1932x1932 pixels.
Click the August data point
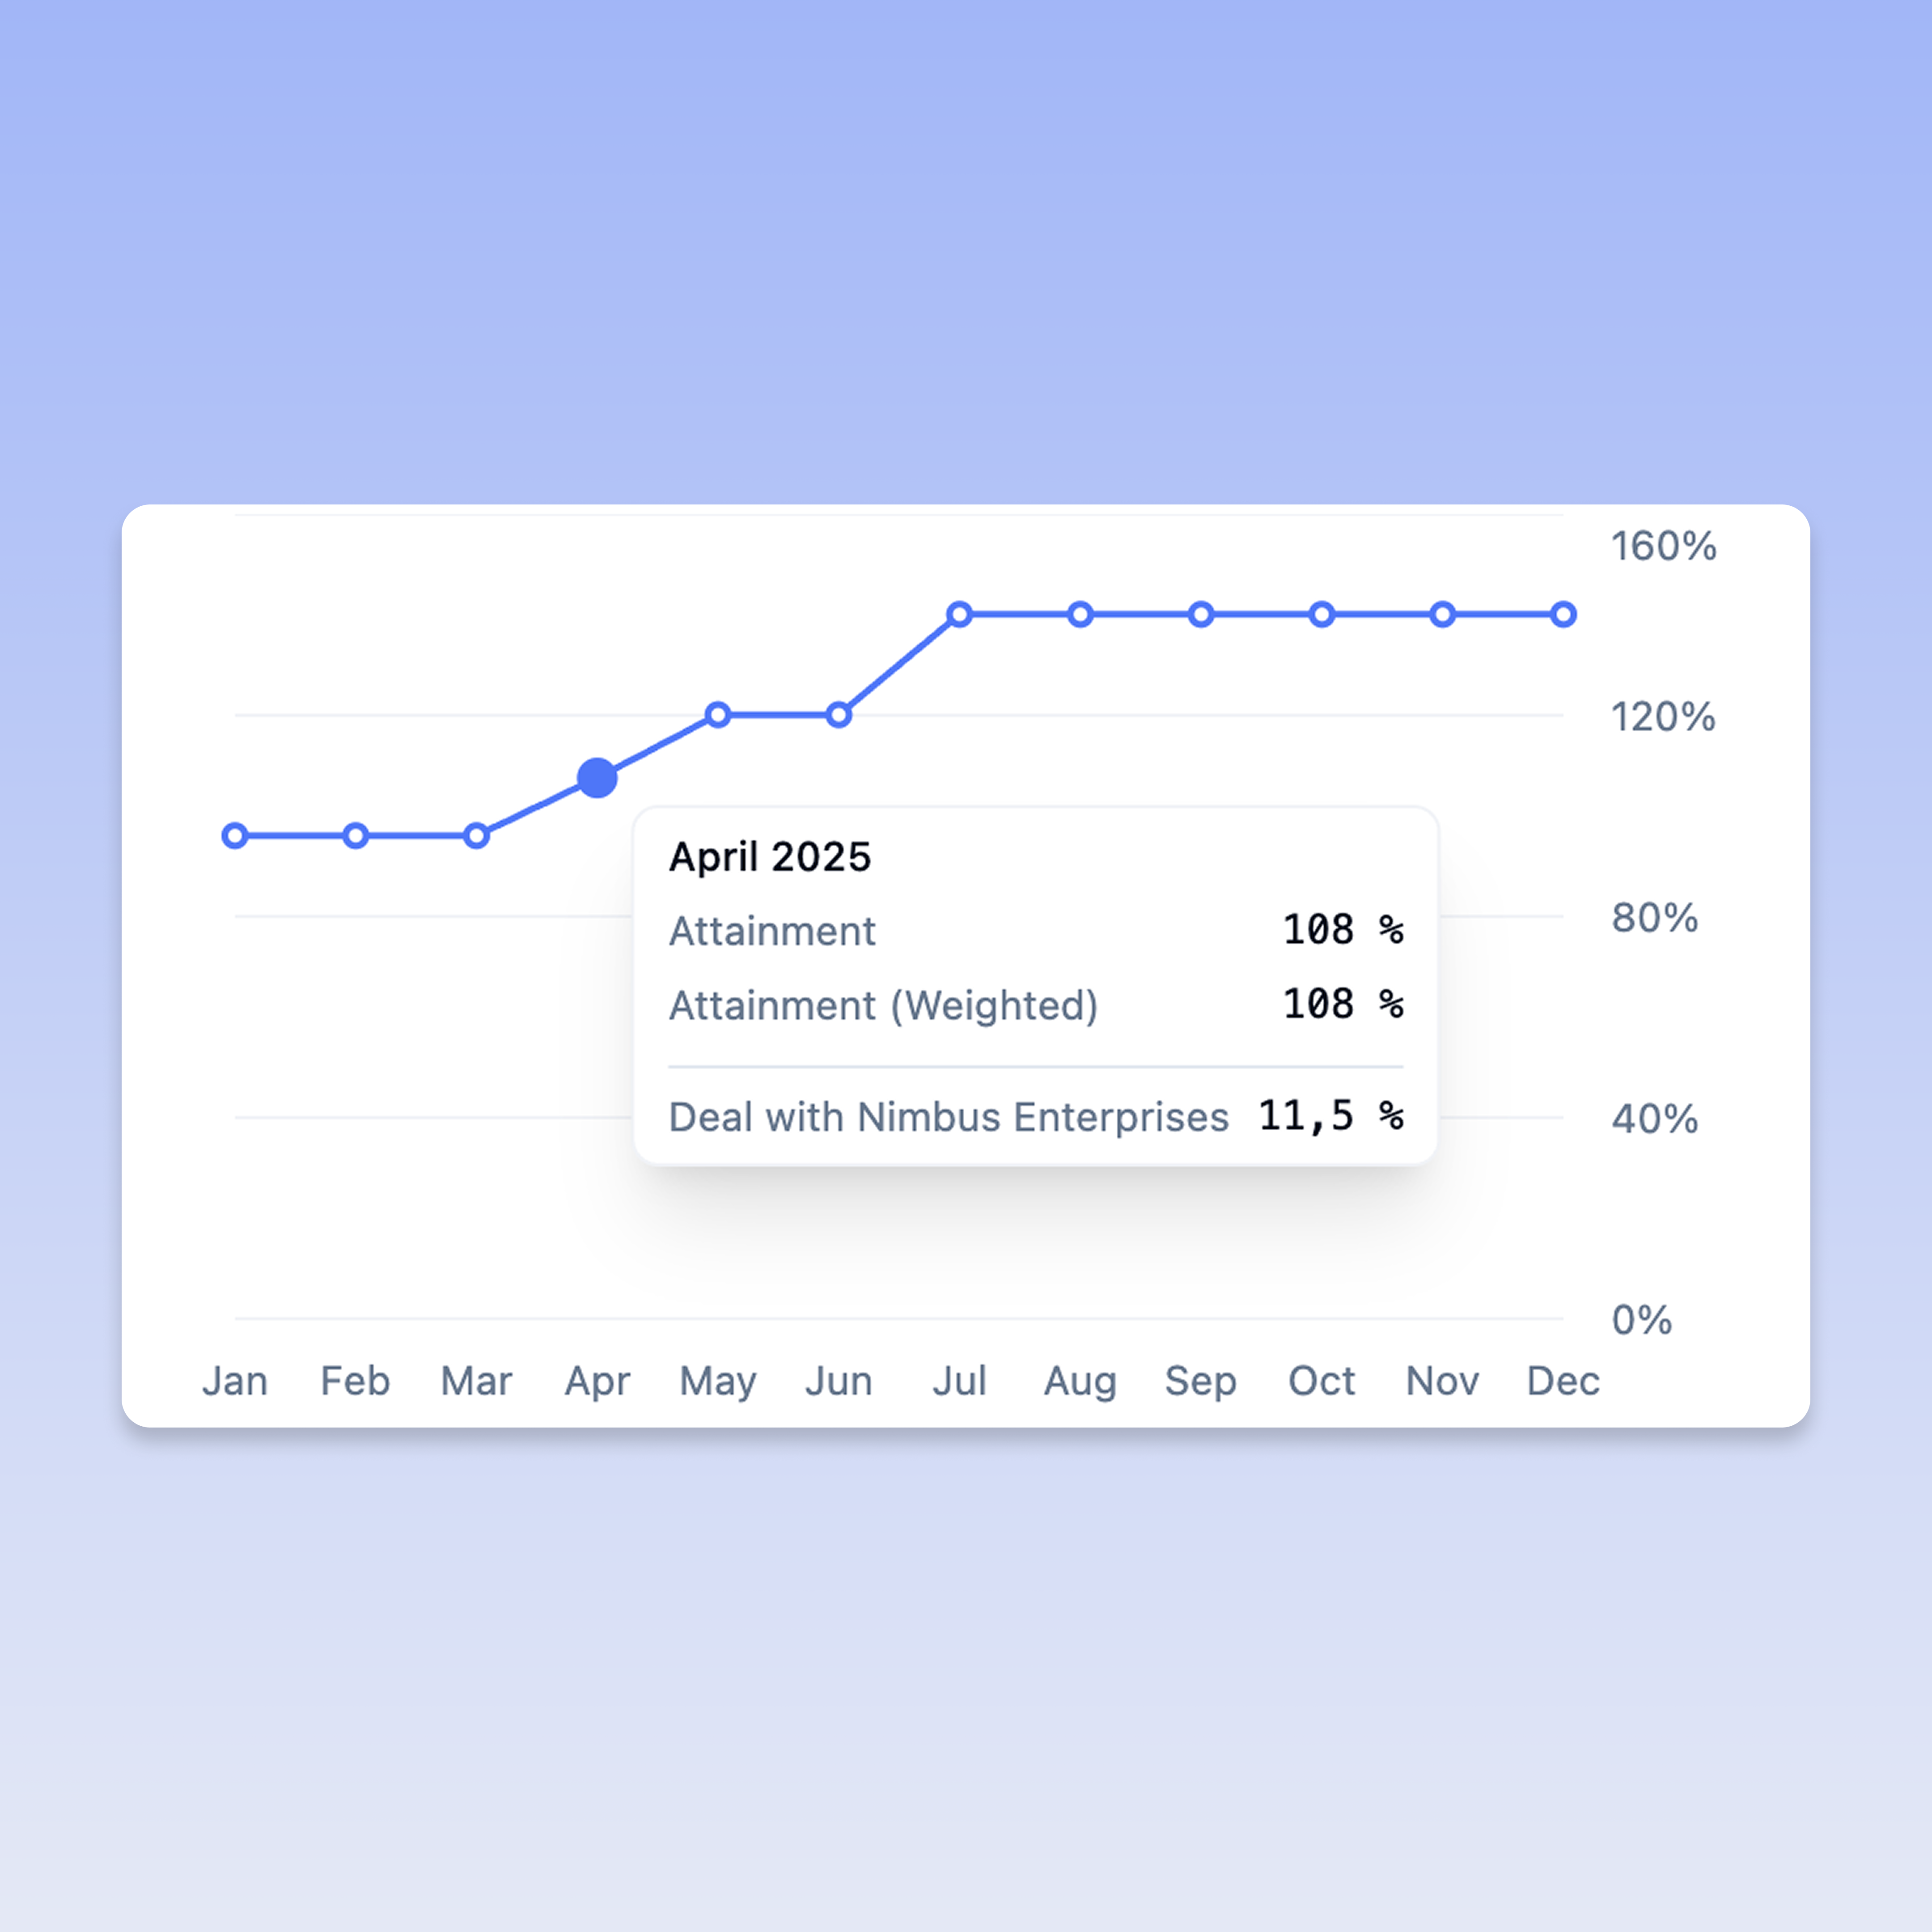click(1080, 614)
